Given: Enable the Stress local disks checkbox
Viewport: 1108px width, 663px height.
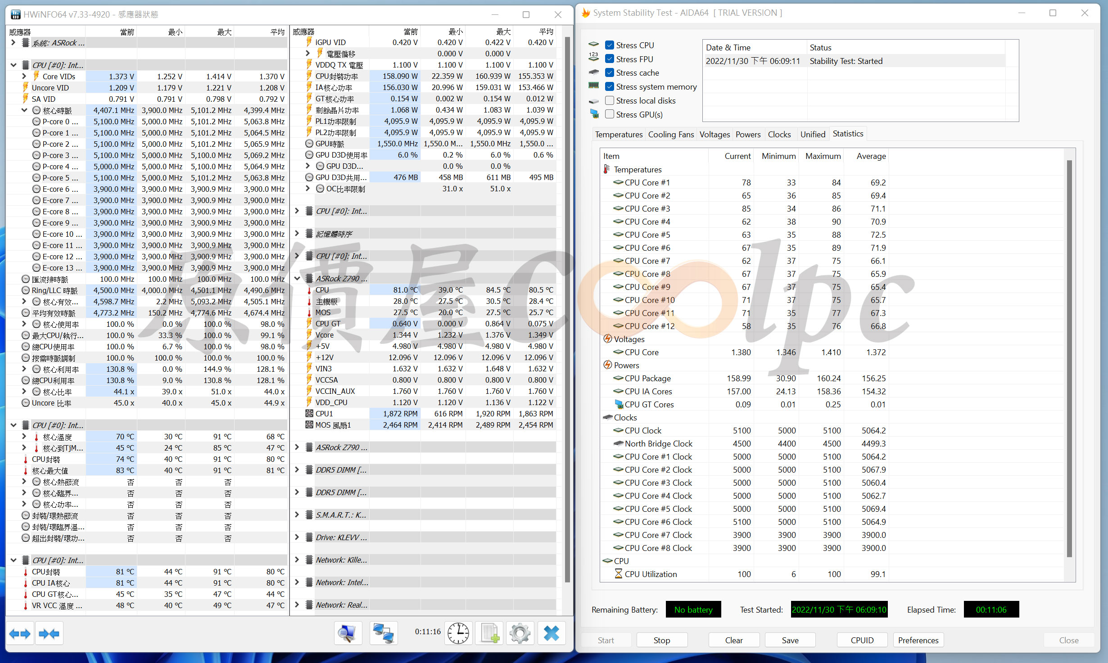Looking at the screenshot, I should (x=610, y=100).
